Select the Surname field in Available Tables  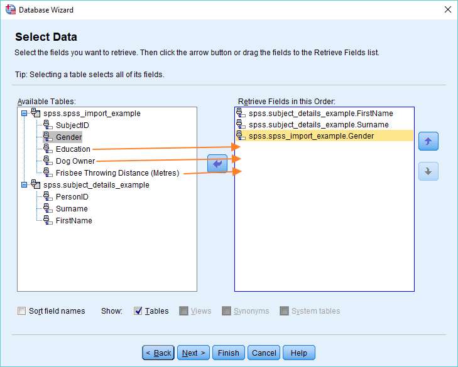(x=72, y=209)
